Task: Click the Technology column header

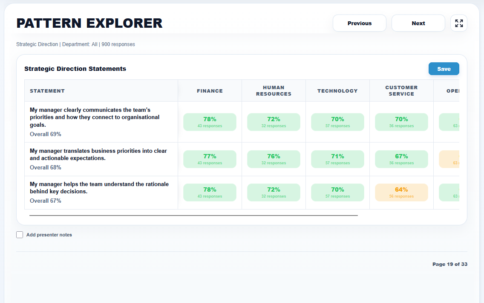Action: pyautogui.click(x=337, y=91)
